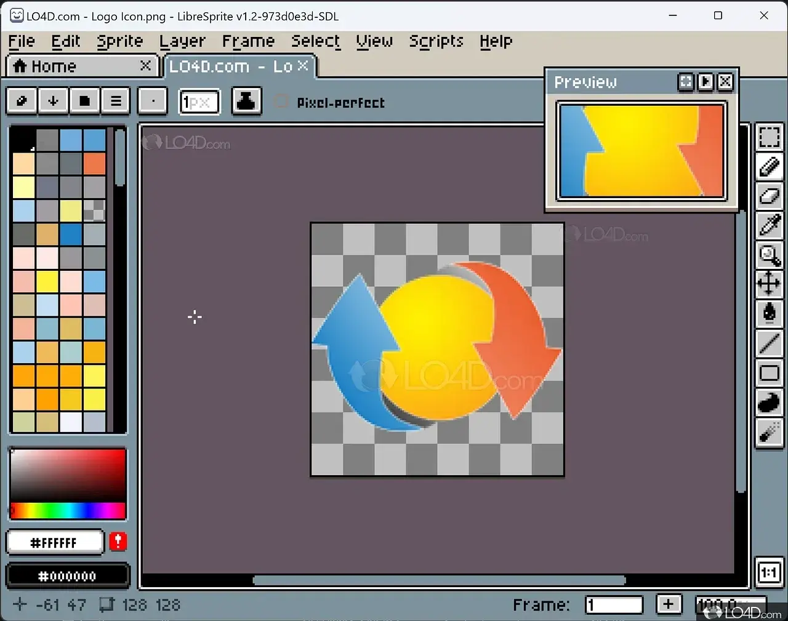
Task: Select the Paint Bucket tool
Action: click(x=769, y=313)
